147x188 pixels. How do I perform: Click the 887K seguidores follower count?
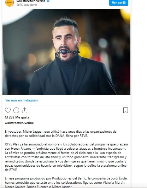(27, 5)
